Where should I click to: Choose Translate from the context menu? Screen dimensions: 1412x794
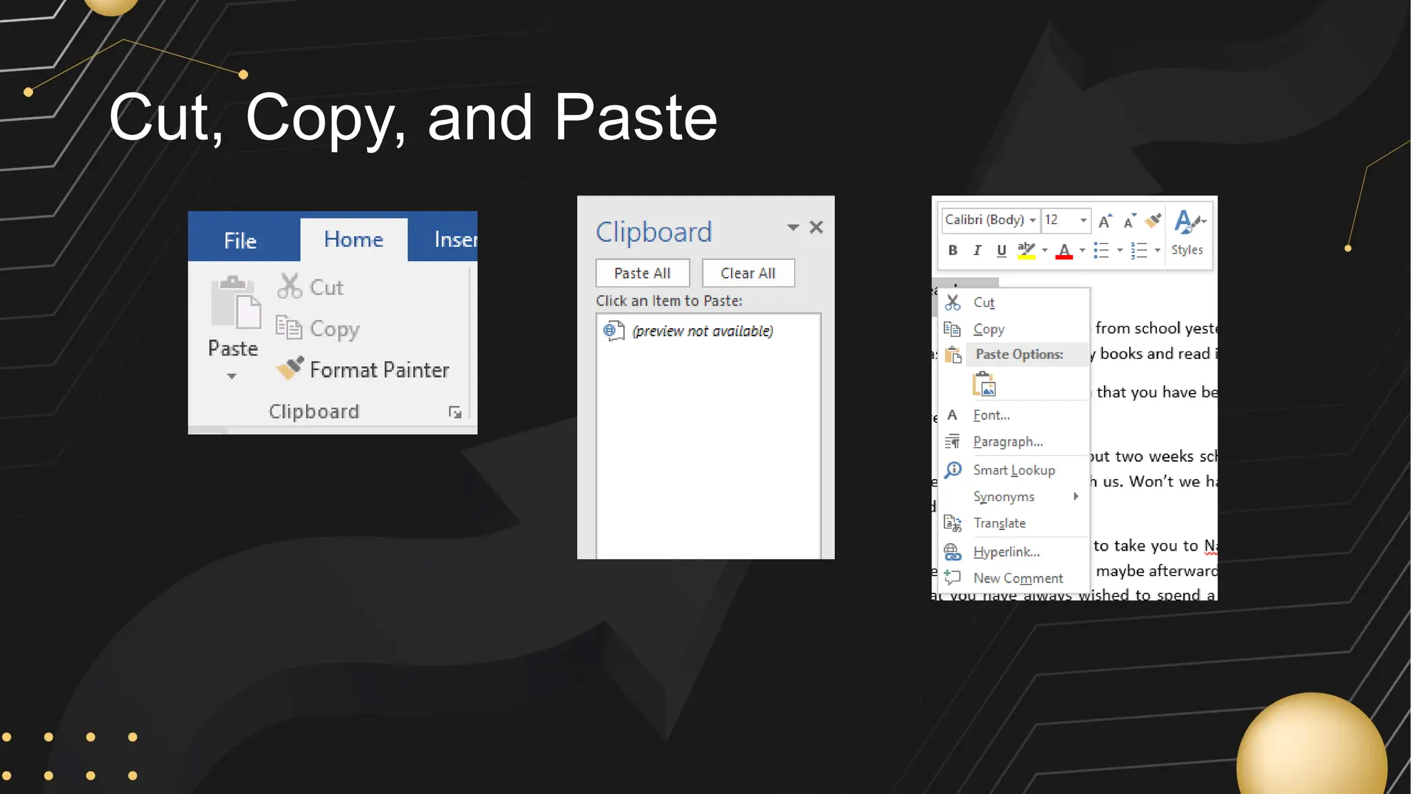1014,523
